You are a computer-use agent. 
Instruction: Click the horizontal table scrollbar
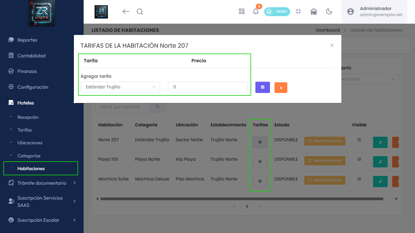click(242, 199)
